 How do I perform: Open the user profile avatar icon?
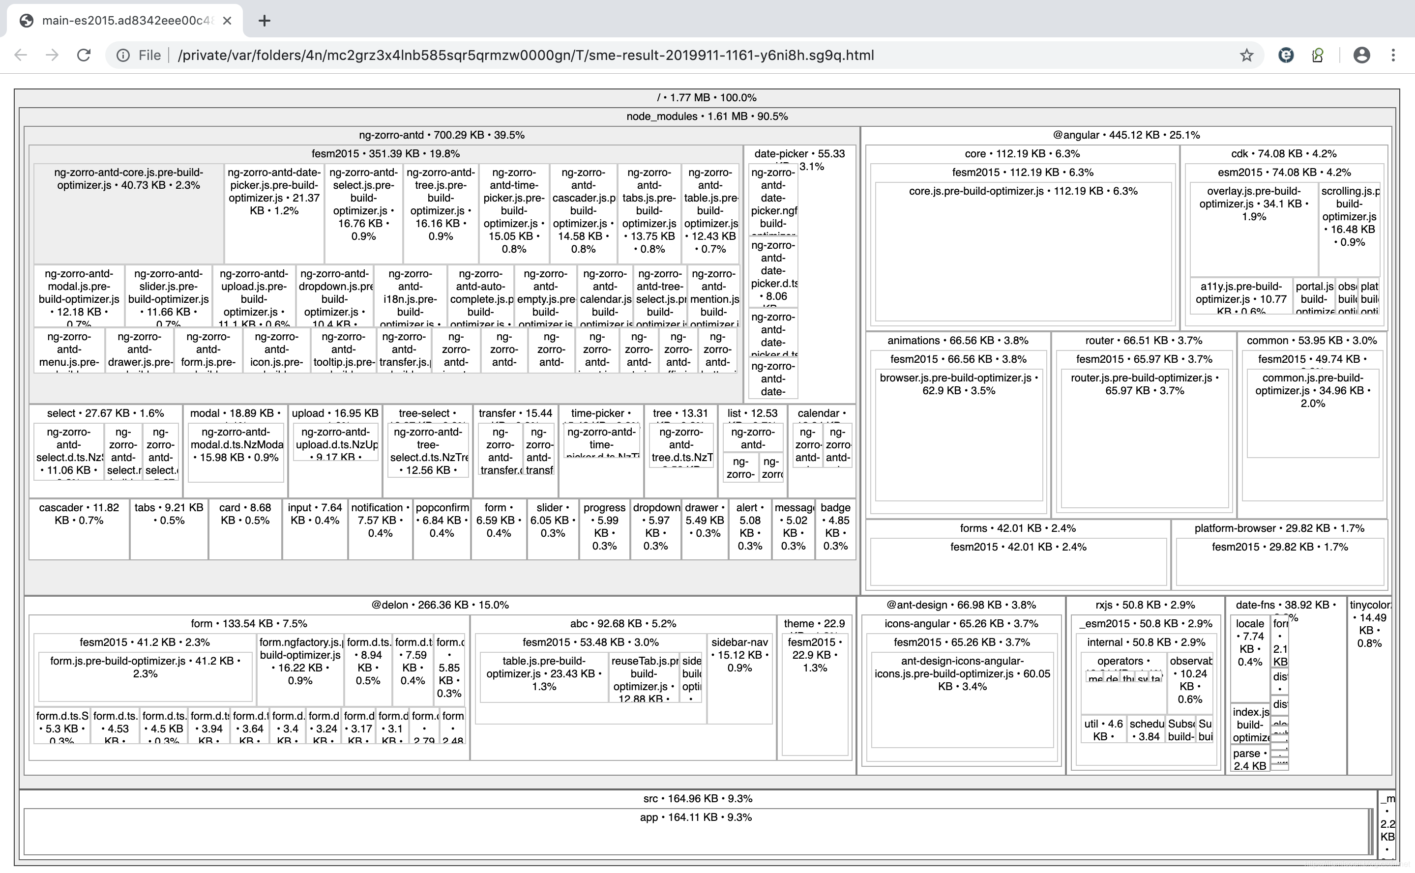pyautogui.click(x=1361, y=55)
